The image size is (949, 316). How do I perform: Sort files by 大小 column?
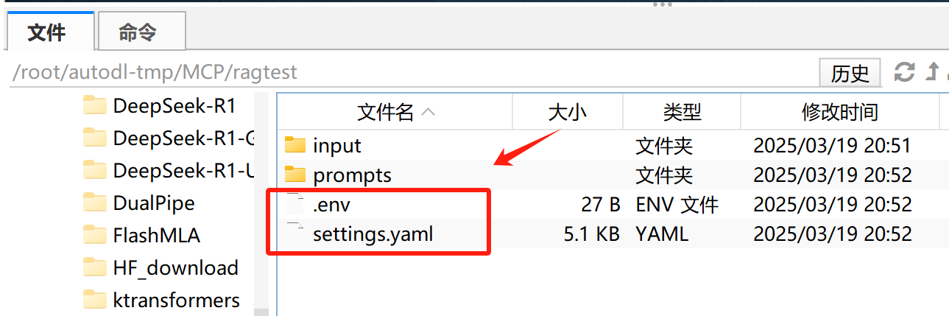[568, 112]
